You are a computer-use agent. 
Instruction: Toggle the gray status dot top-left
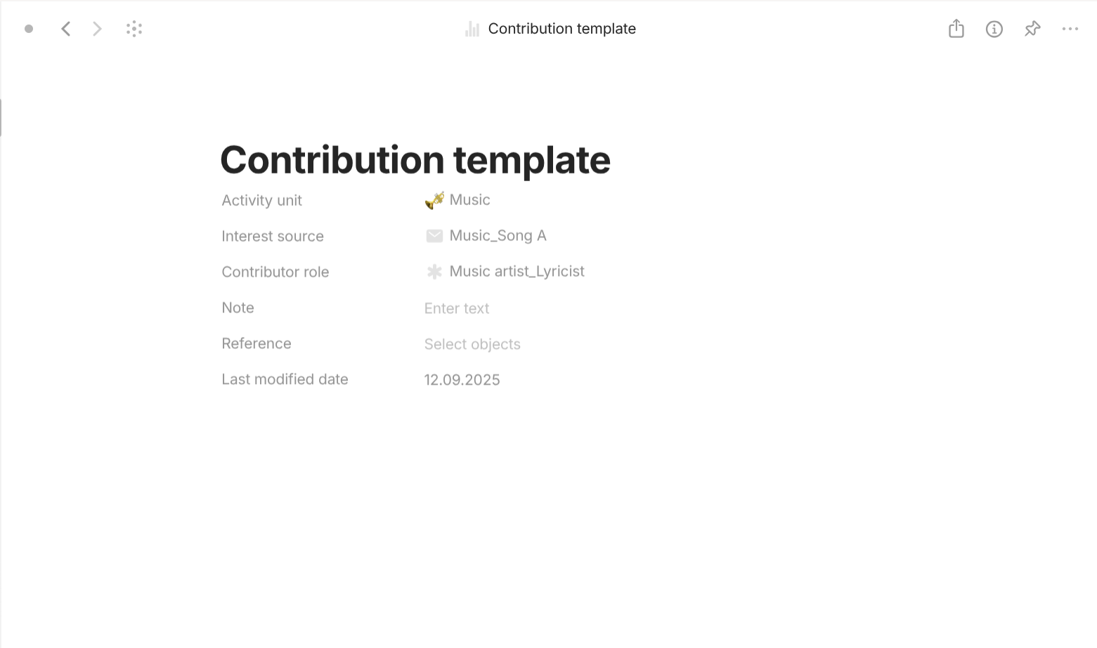pos(30,29)
